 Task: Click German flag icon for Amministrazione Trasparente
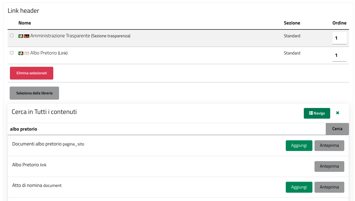[x=27, y=36]
